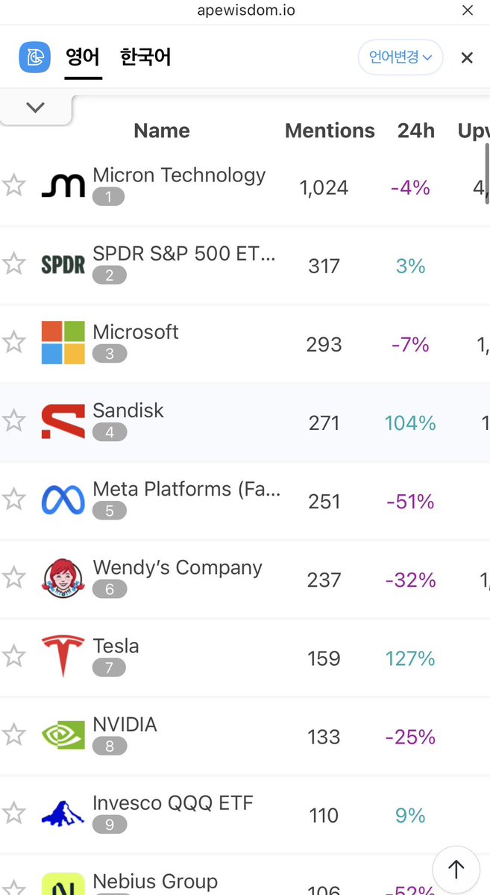Favorite Micron Technology with its star

pyautogui.click(x=13, y=186)
